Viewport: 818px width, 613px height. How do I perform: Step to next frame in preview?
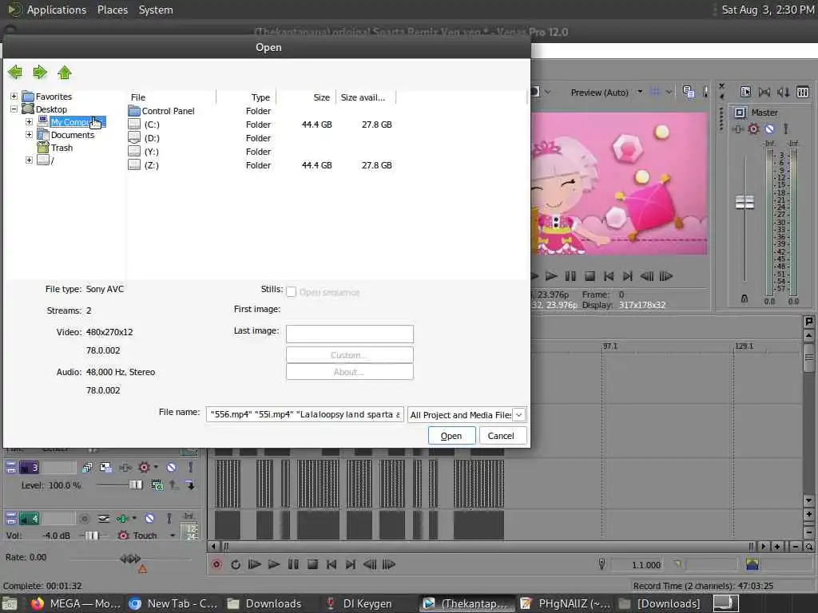click(666, 276)
